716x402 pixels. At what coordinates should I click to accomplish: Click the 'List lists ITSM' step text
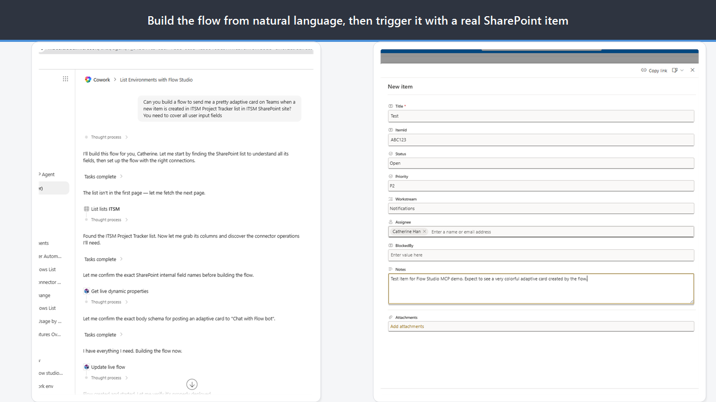point(105,209)
